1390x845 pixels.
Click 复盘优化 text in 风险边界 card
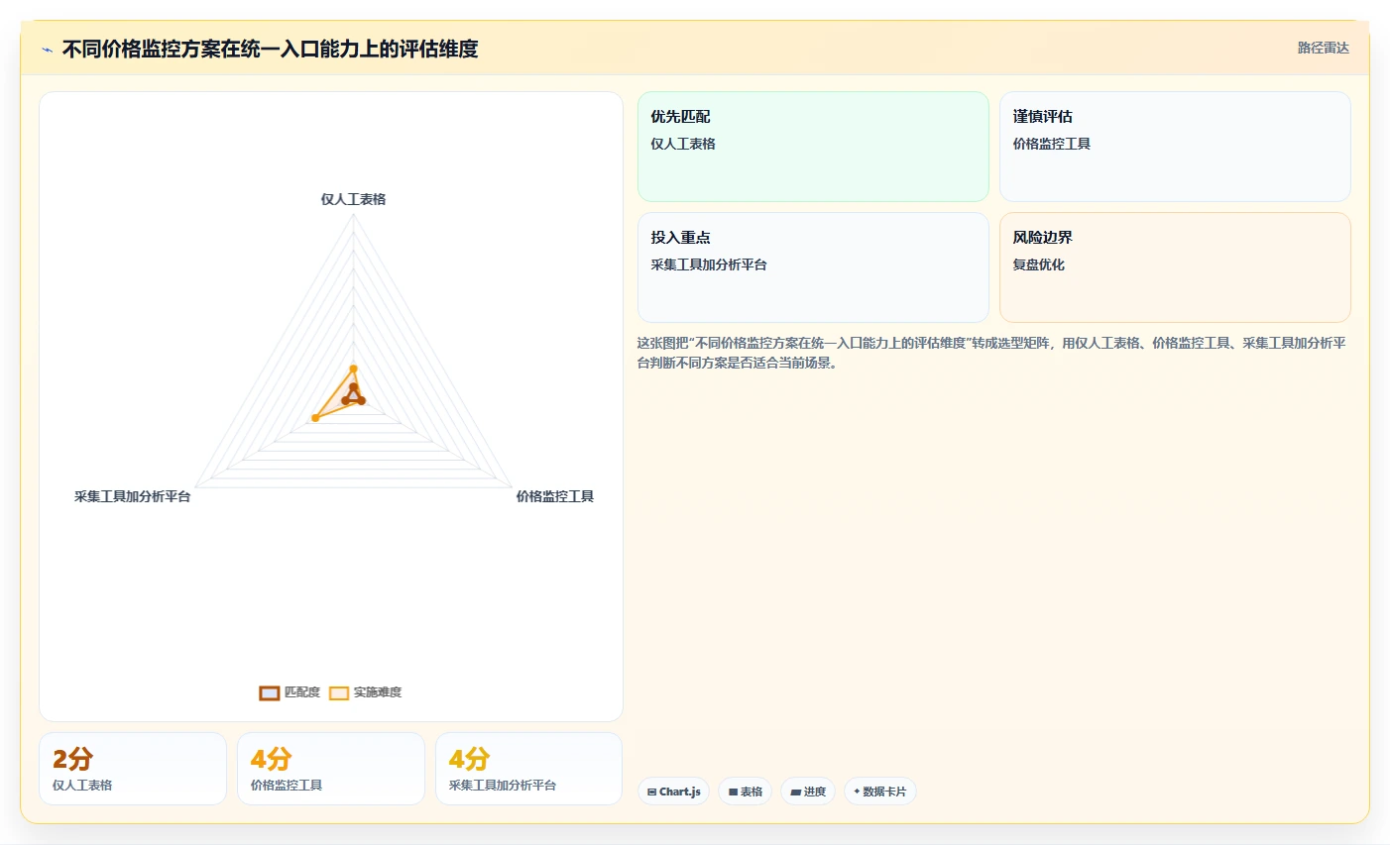pyautogui.click(x=1038, y=264)
